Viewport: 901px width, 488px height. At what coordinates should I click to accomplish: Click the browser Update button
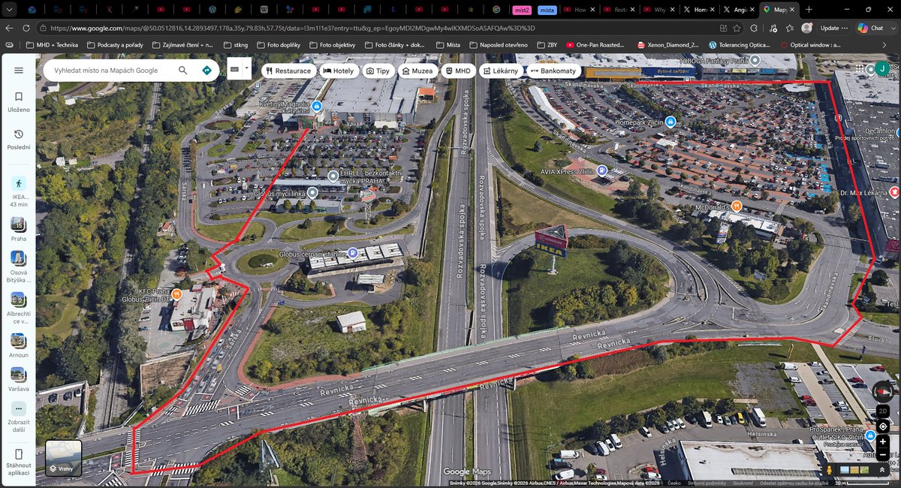(x=834, y=28)
